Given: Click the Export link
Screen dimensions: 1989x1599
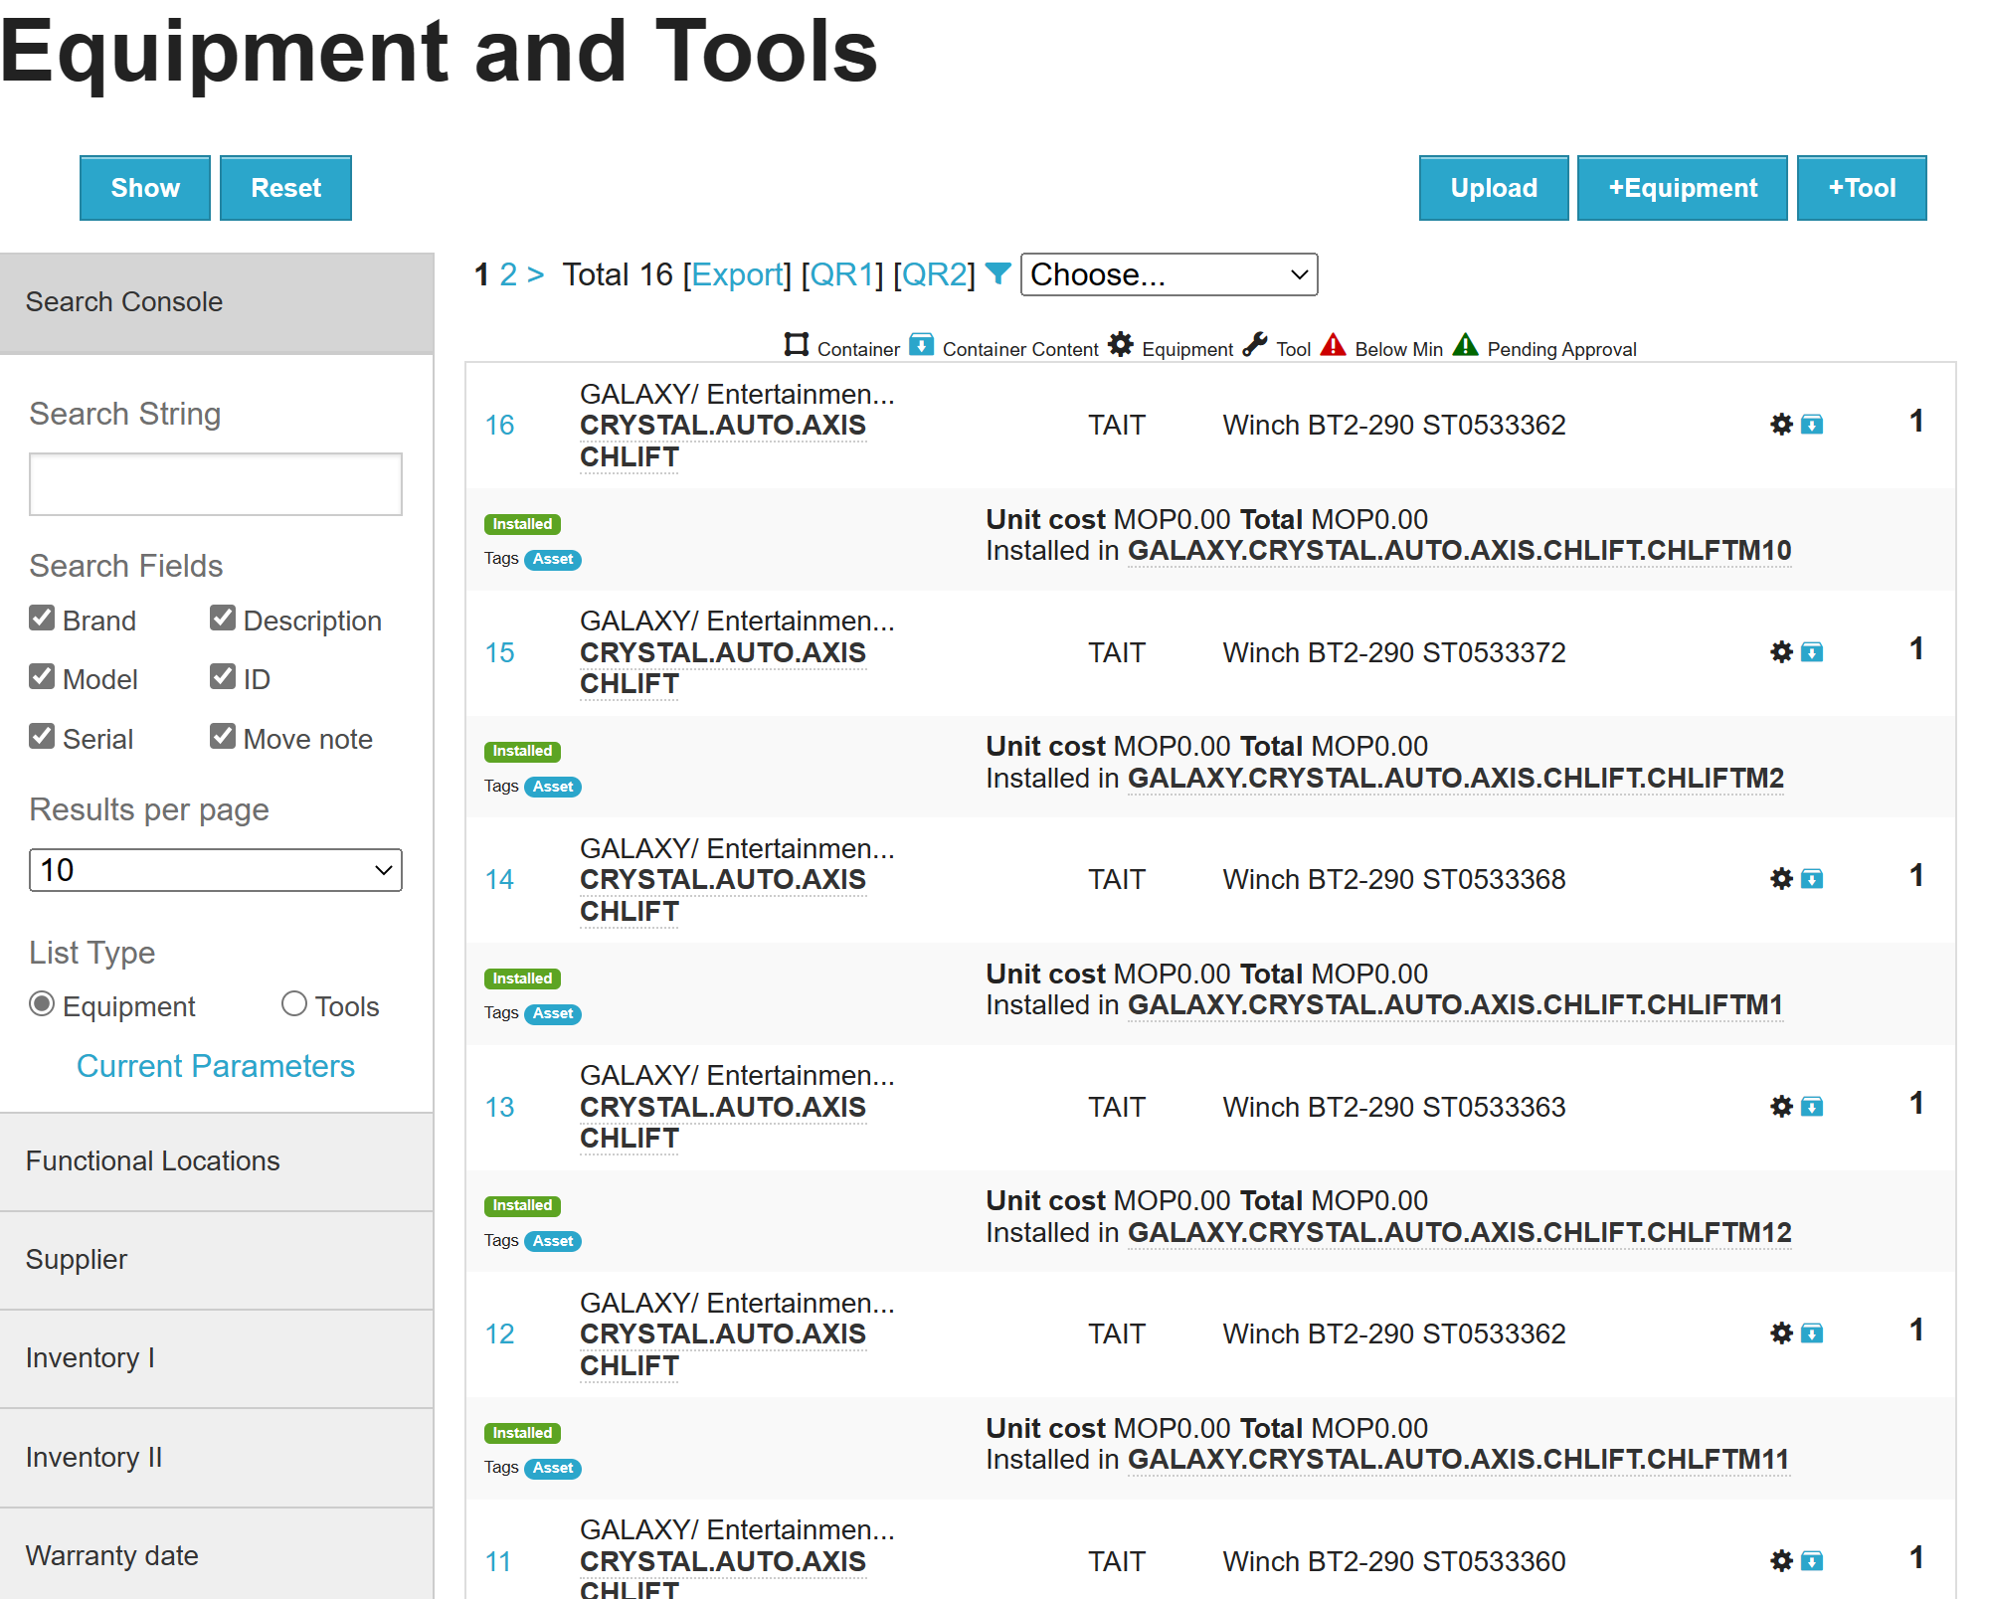Looking at the screenshot, I should [x=738, y=274].
